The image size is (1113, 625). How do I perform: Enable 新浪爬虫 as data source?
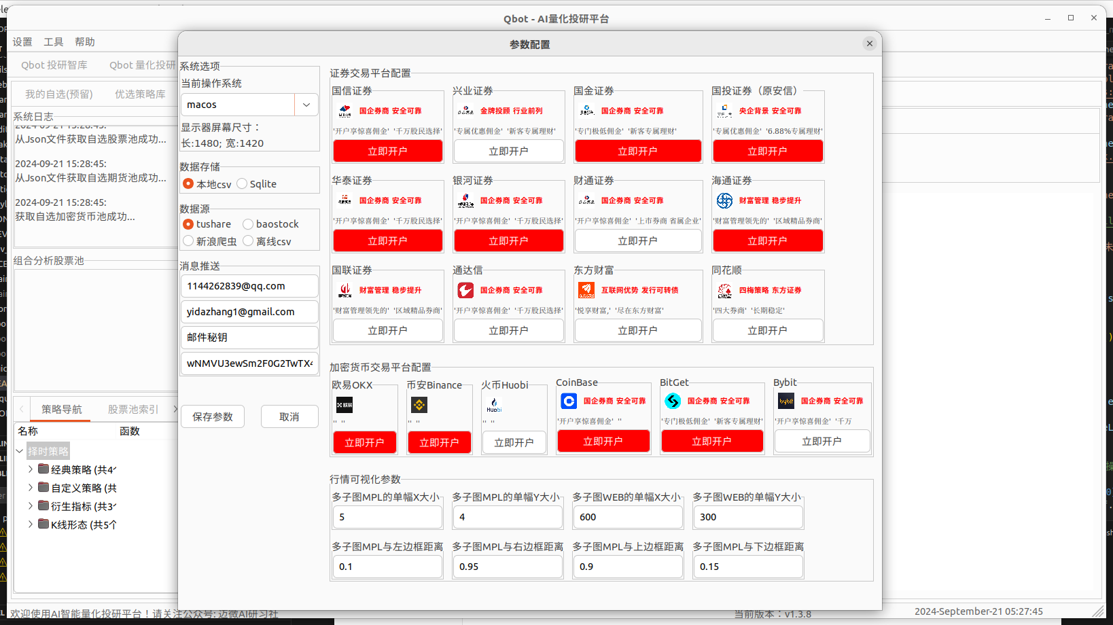tap(188, 241)
